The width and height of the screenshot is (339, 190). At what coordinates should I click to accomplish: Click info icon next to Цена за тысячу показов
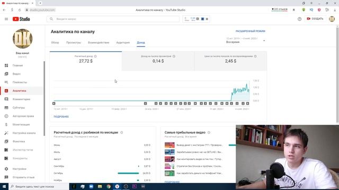coord(255,56)
